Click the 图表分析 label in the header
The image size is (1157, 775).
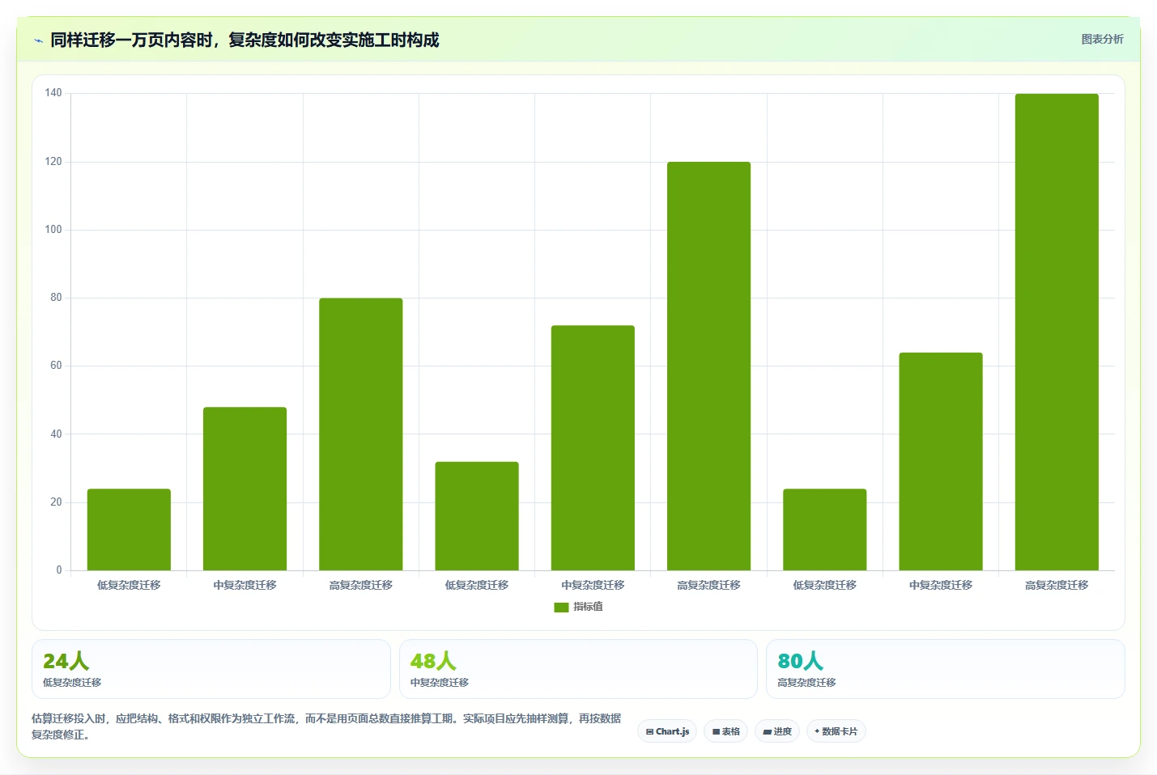click(x=1102, y=39)
